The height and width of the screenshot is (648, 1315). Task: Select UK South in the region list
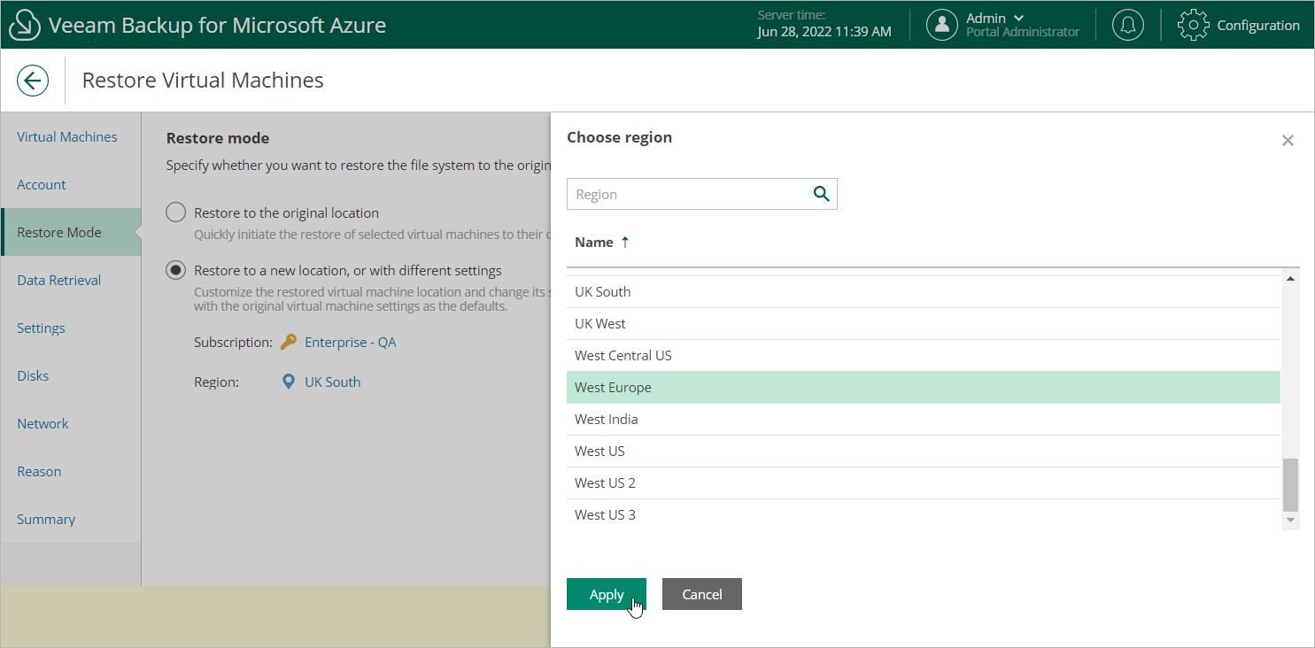pos(924,291)
